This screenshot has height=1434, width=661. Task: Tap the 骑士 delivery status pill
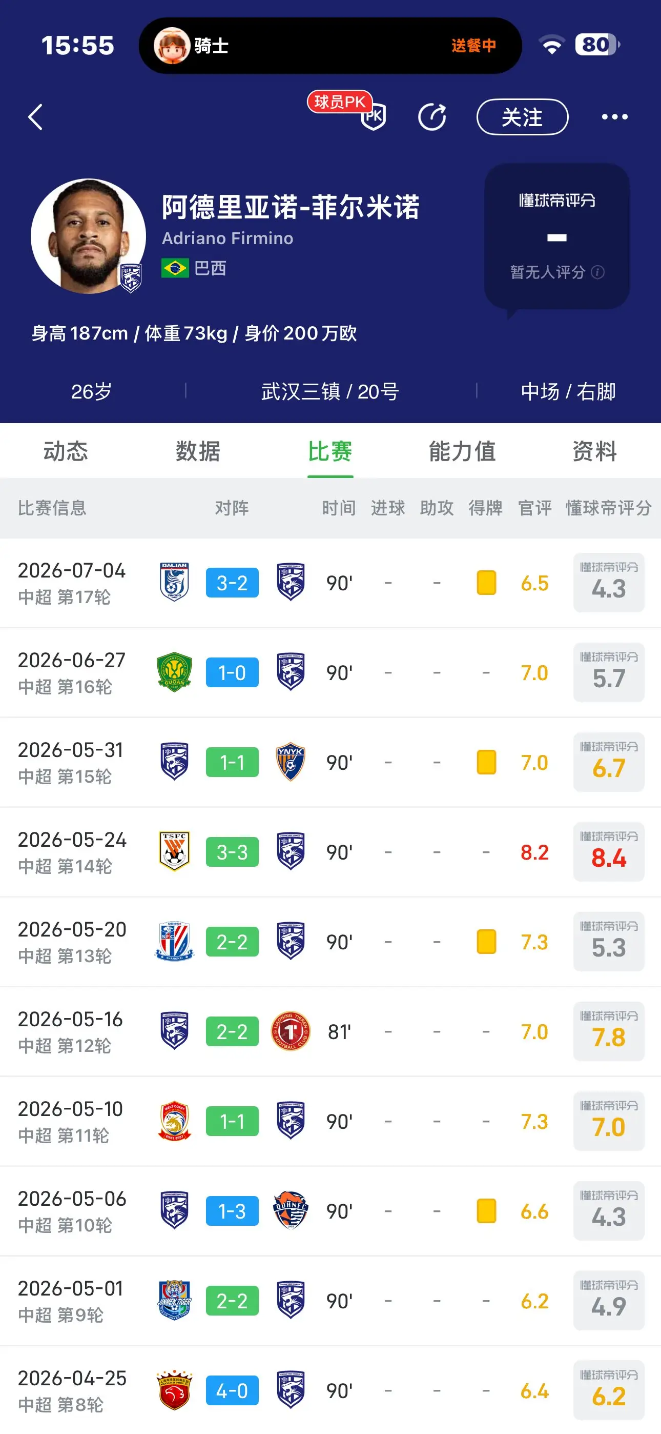pyautogui.click(x=330, y=46)
